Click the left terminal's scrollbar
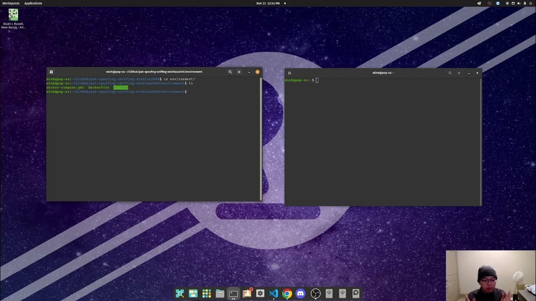The image size is (536, 301). (x=261, y=138)
